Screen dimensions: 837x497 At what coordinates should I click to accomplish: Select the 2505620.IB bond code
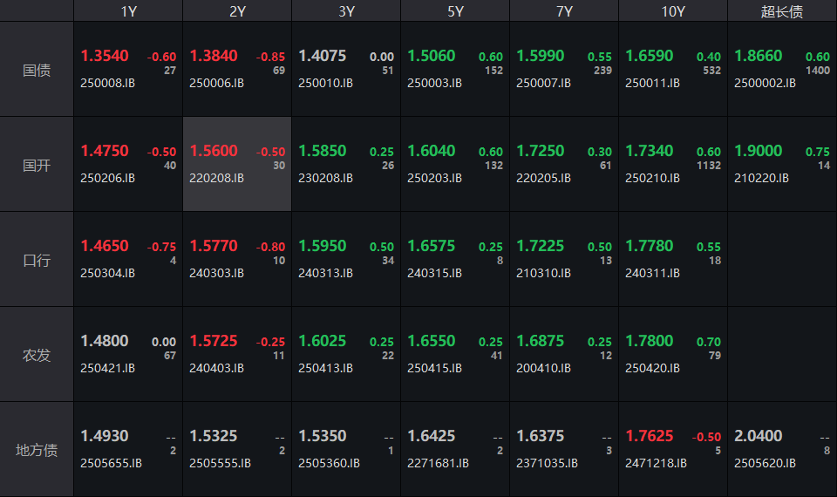point(765,463)
